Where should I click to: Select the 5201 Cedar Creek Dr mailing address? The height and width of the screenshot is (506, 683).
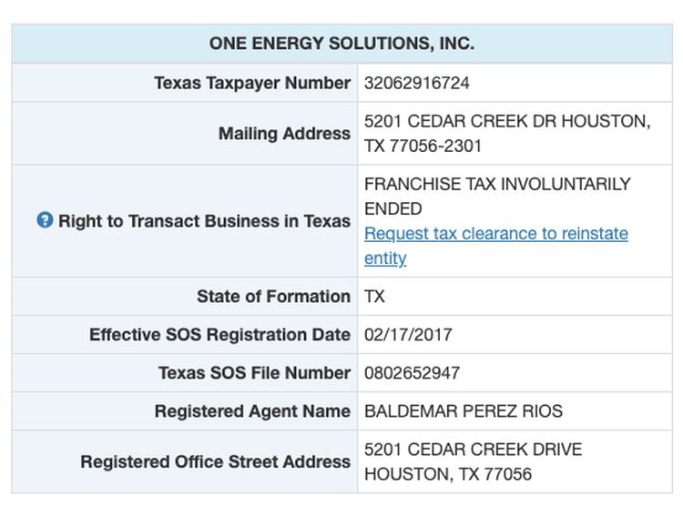[x=506, y=133]
